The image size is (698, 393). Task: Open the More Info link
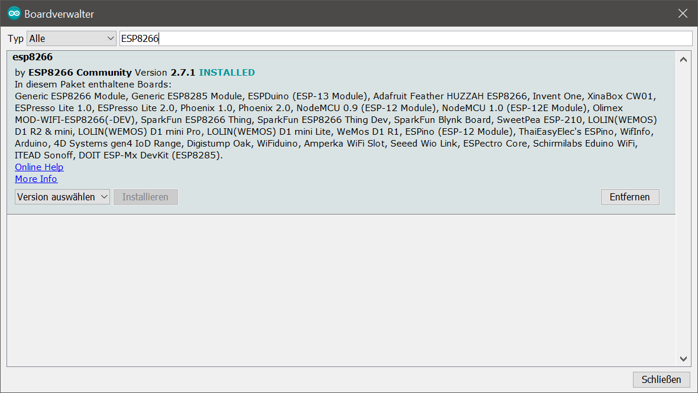click(x=36, y=178)
